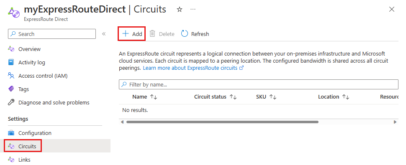This screenshot has height=165, width=406.
Task: Open the Configuration settings page
Action: (x=30, y=133)
